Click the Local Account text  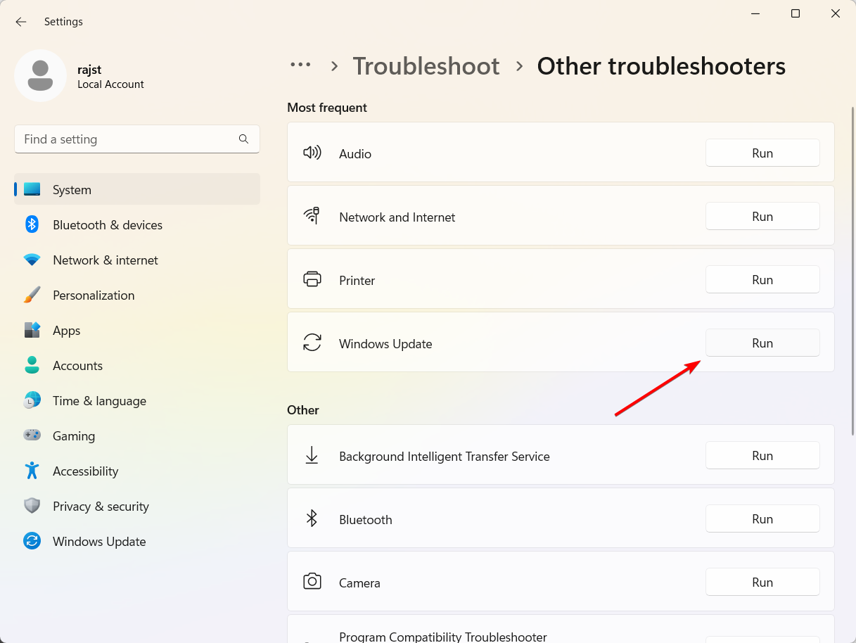click(110, 84)
